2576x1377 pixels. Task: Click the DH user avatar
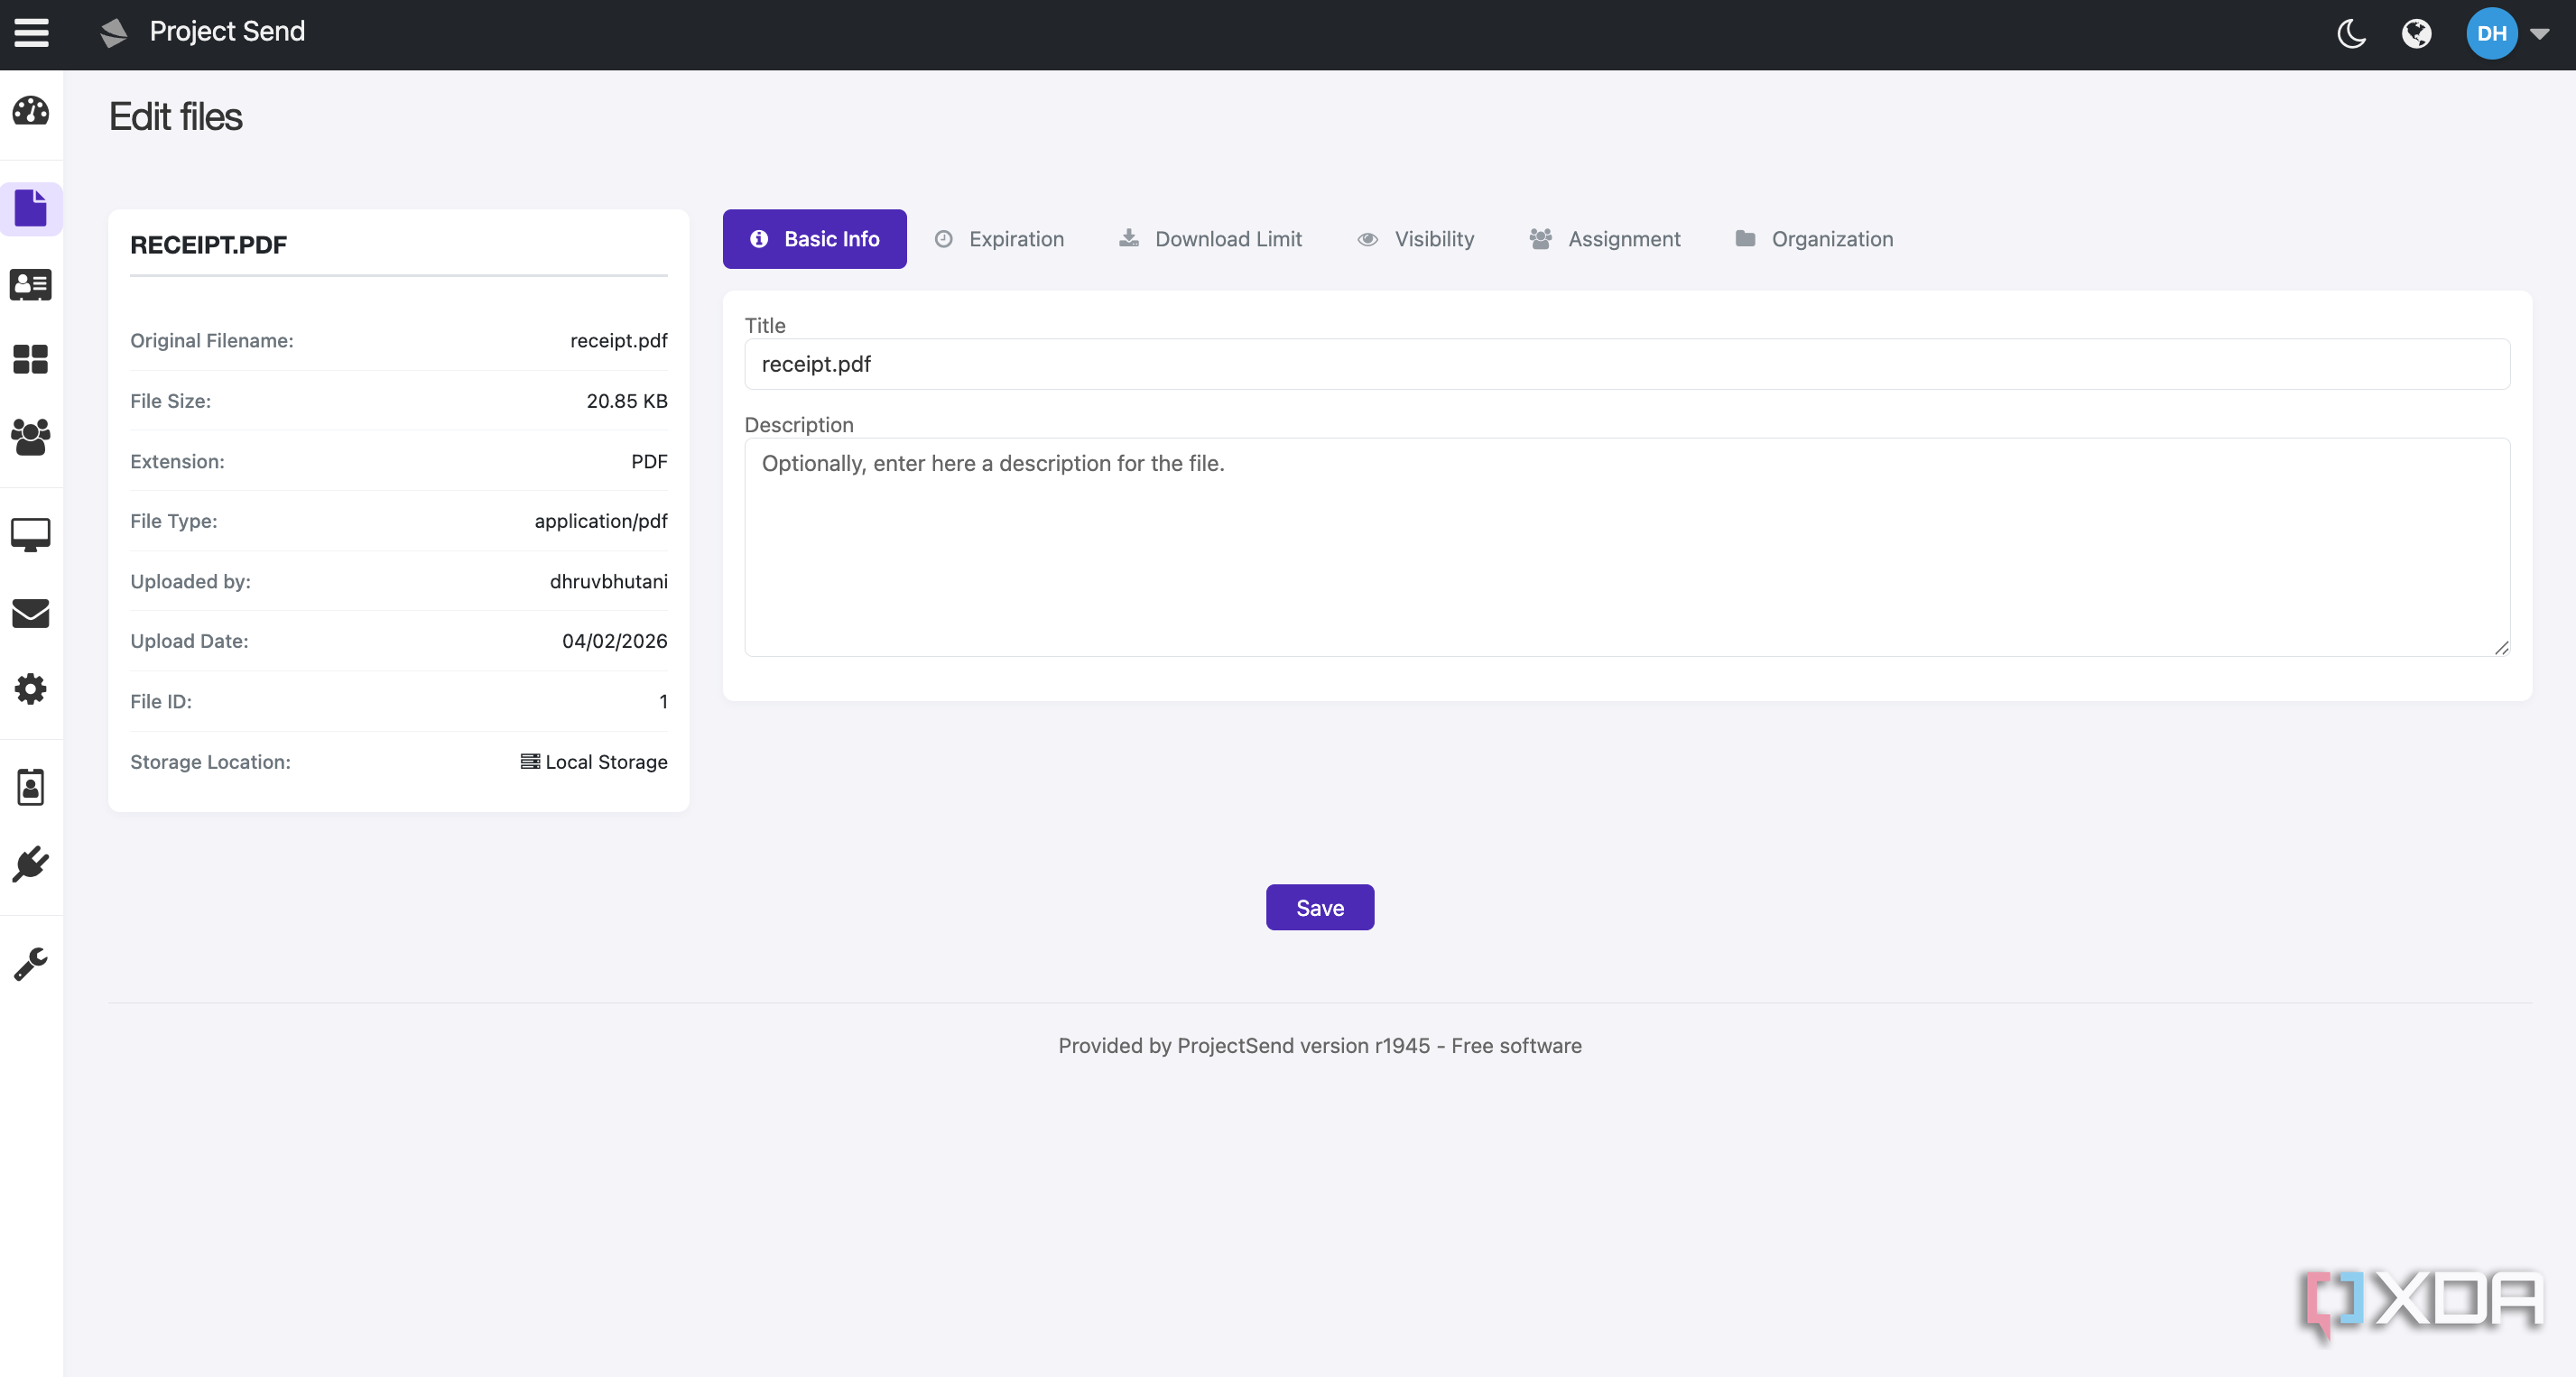pos(2492,33)
